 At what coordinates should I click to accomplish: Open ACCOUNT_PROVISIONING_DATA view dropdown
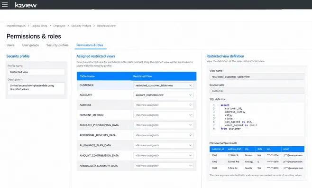click(164, 125)
